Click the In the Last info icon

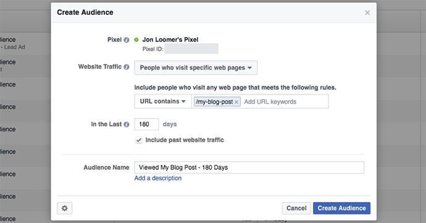(127, 125)
